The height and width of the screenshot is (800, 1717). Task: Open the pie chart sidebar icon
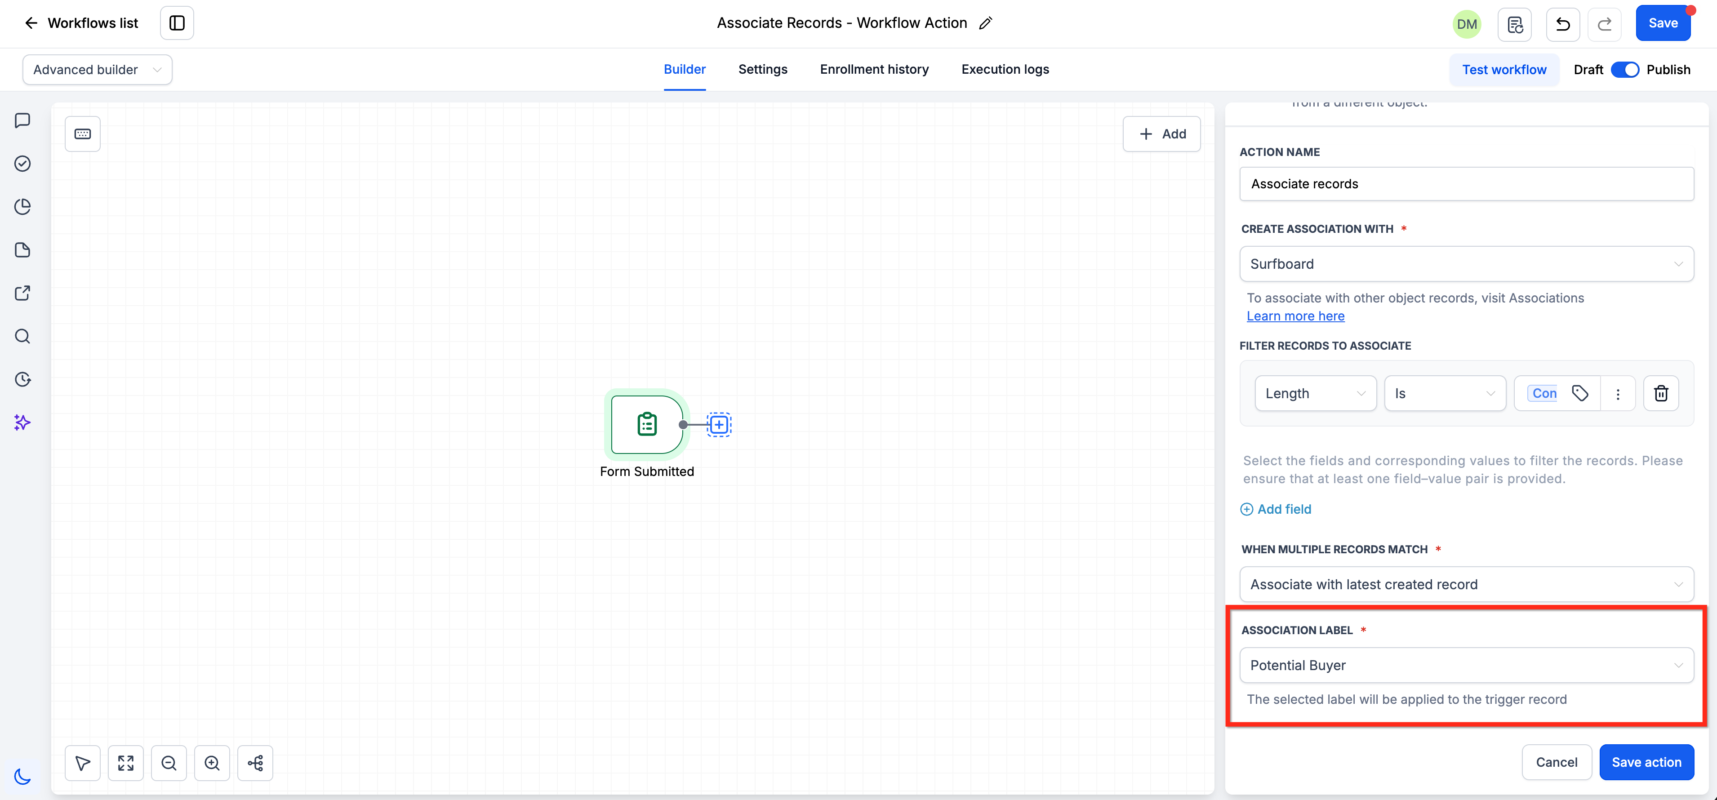pos(22,207)
